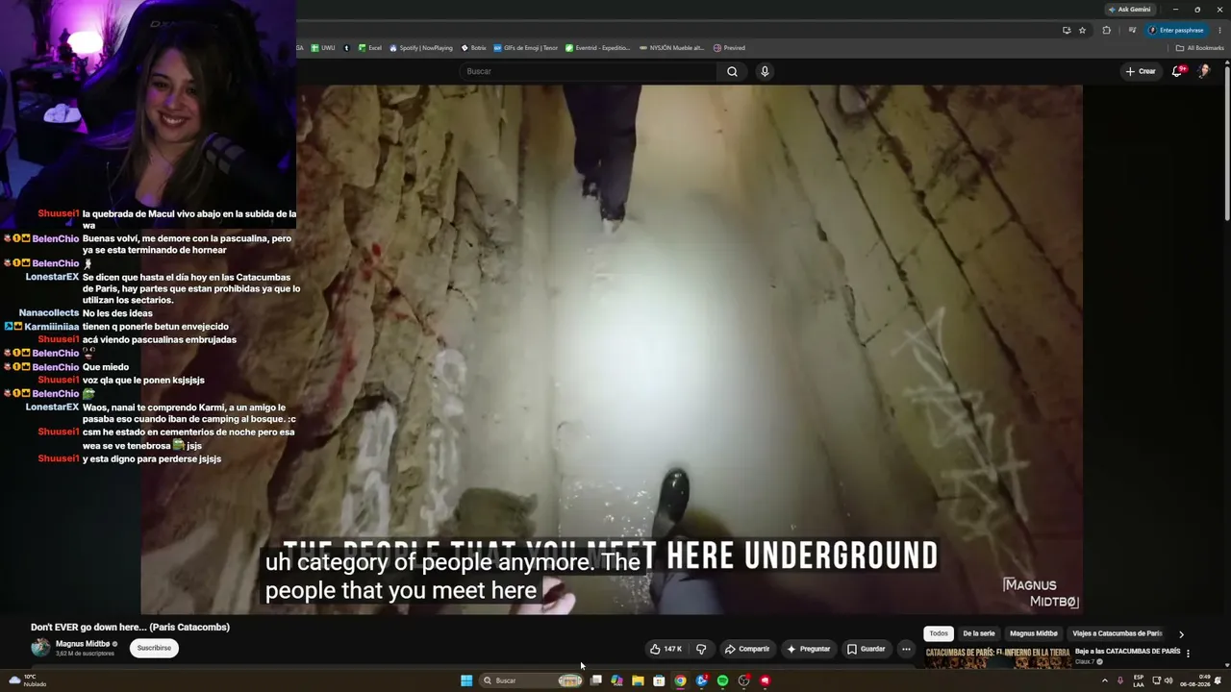
Task: Open Magnus Midtbø channel avatar
Action: coord(40,648)
